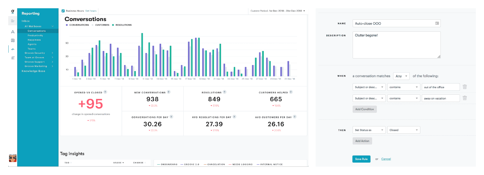Select Productivity in the sidebar
The image size is (484, 175).
[35, 35]
